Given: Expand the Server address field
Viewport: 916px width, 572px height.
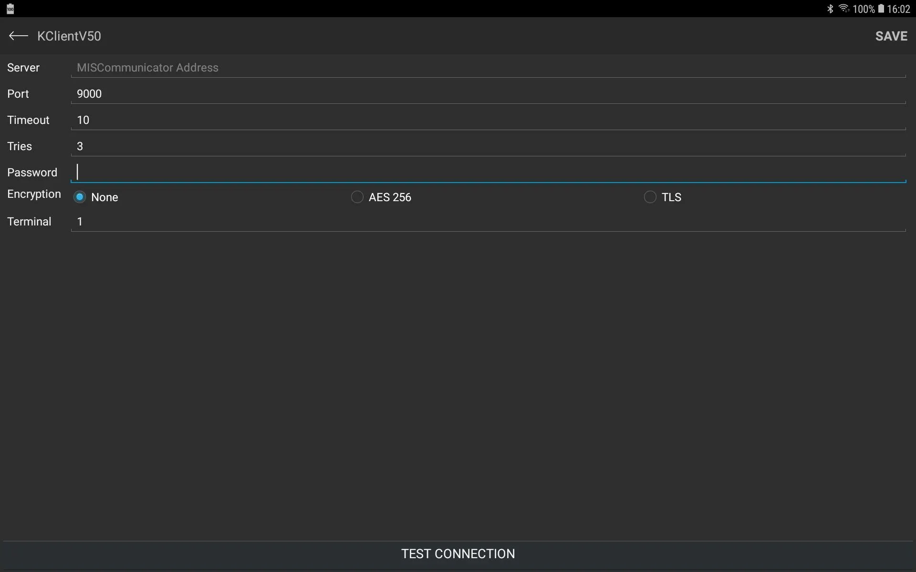Looking at the screenshot, I should click(488, 67).
